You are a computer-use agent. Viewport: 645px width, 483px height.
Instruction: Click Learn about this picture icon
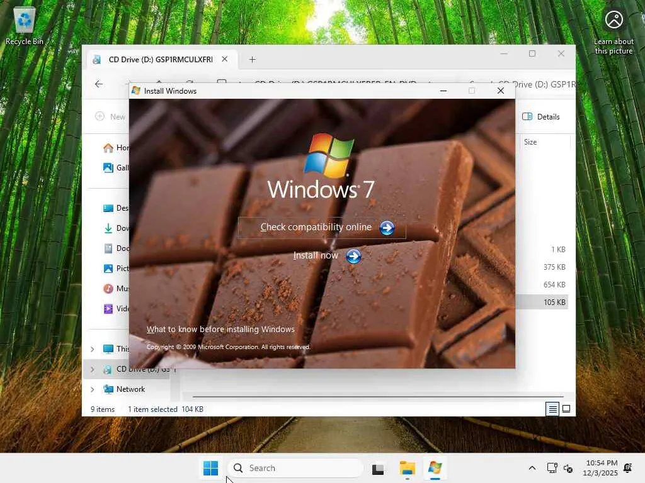point(614,32)
